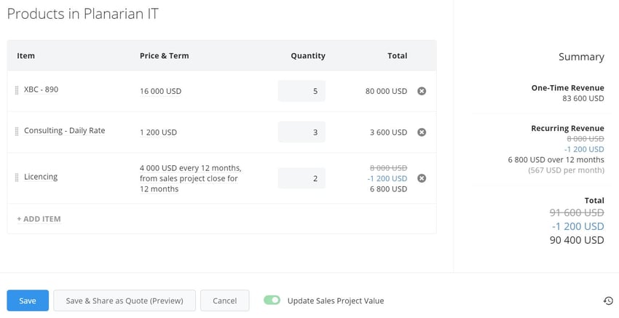Click the -1 200 USD discount in Licencing row
This screenshot has width=619, height=318.
(x=387, y=178)
